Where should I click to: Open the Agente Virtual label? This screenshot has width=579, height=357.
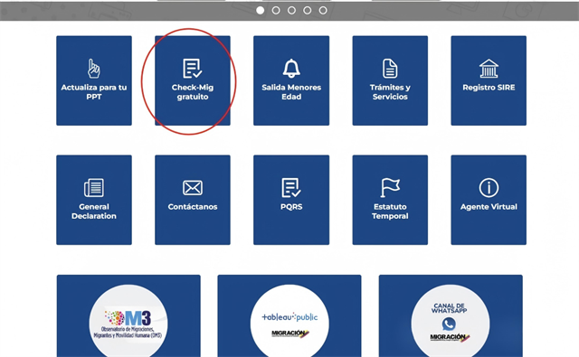489,207
